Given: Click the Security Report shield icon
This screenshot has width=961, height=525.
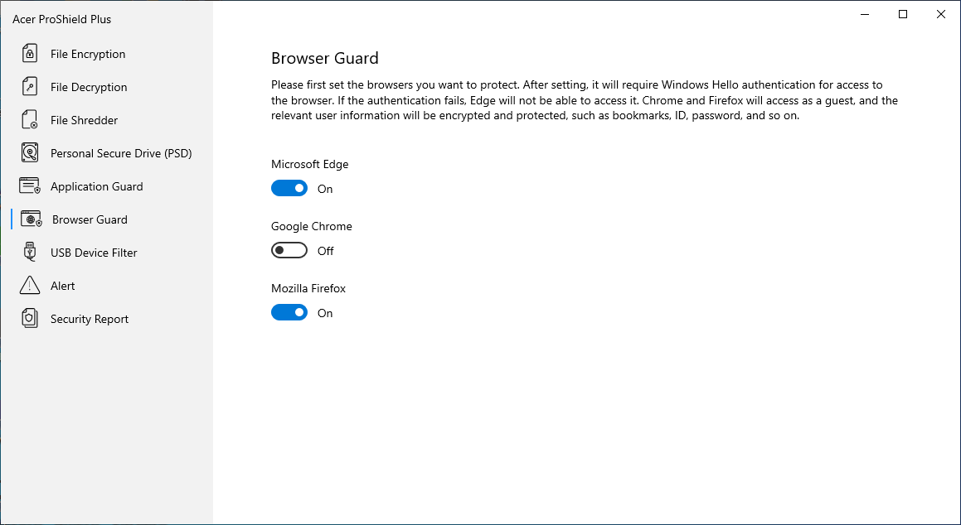Looking at the screenshot, I should (x=29, y=318).
